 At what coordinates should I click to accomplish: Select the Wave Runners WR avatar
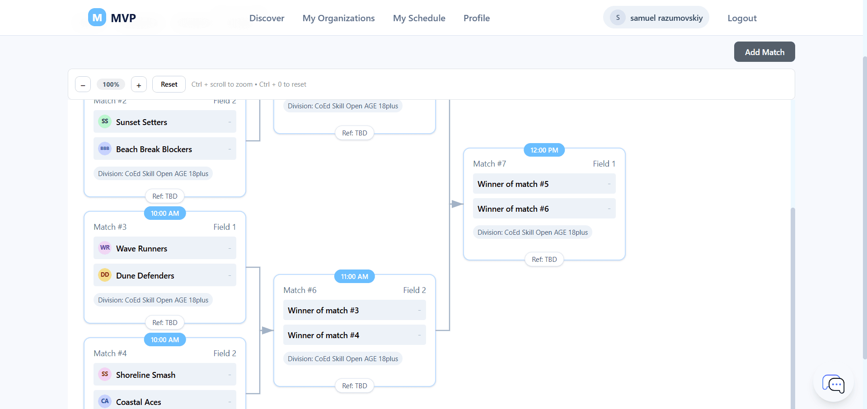(x=104, y=248)
